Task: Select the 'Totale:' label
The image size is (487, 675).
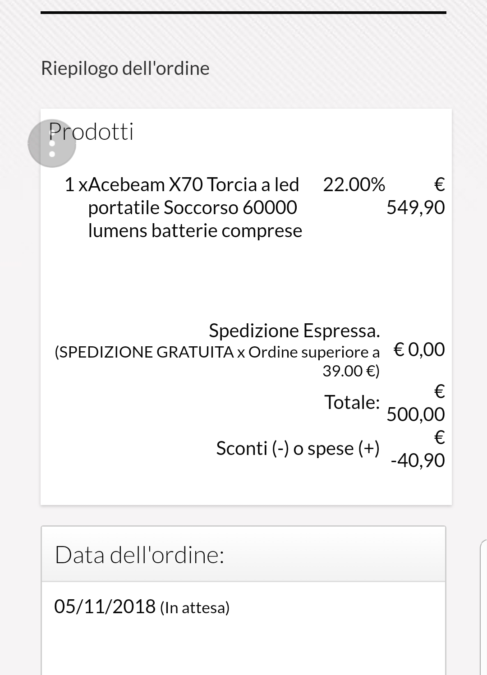Action: (352, 402)
